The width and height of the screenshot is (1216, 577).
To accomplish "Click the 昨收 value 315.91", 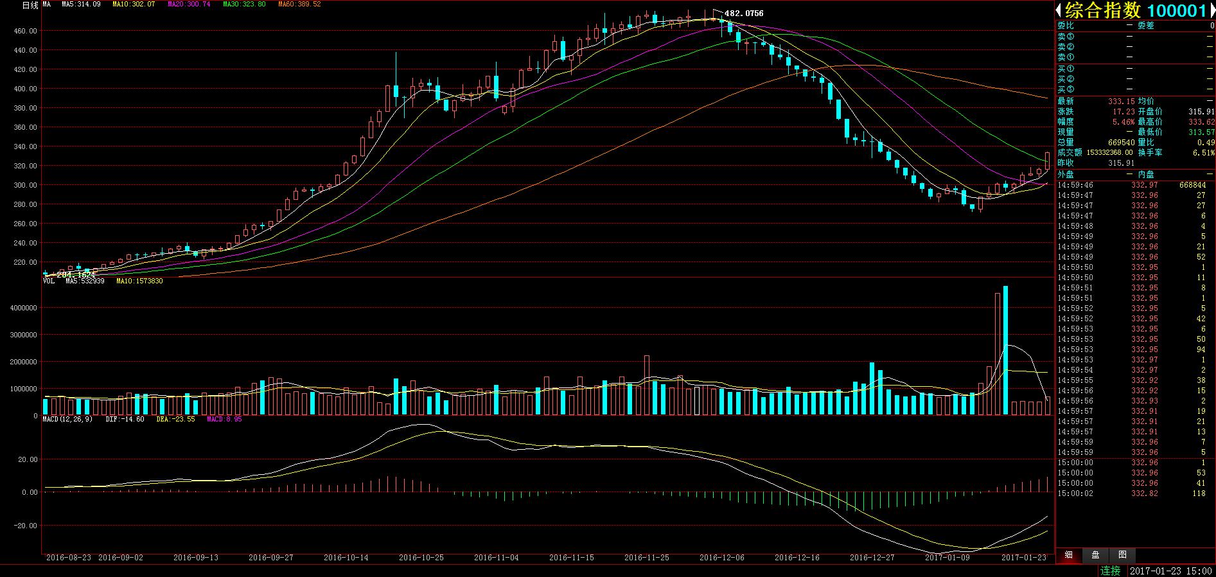I will click(x=1122, y=163).
